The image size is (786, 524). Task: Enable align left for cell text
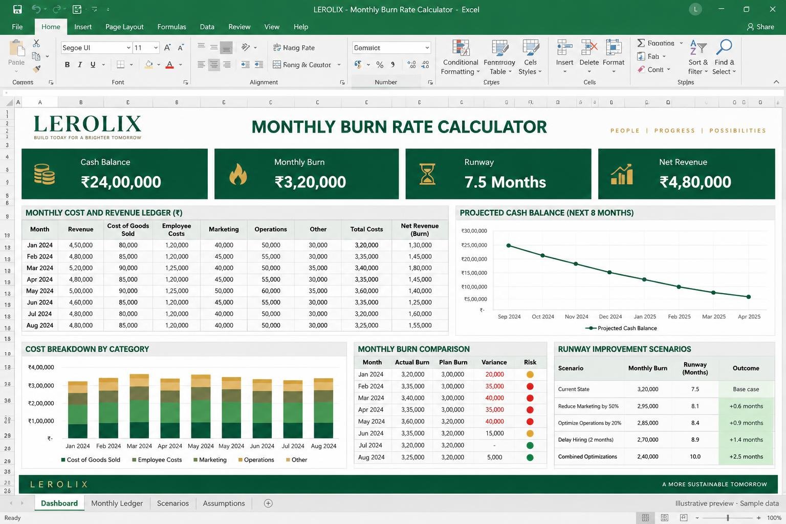[x=201, y=64]
